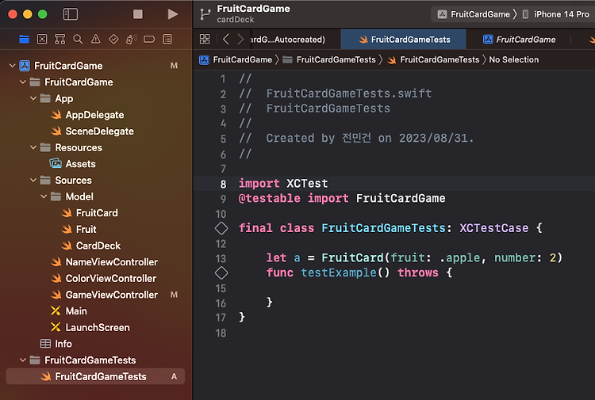Collapse the Resources folder
The image size is (595, 400).
pos(33,147)
